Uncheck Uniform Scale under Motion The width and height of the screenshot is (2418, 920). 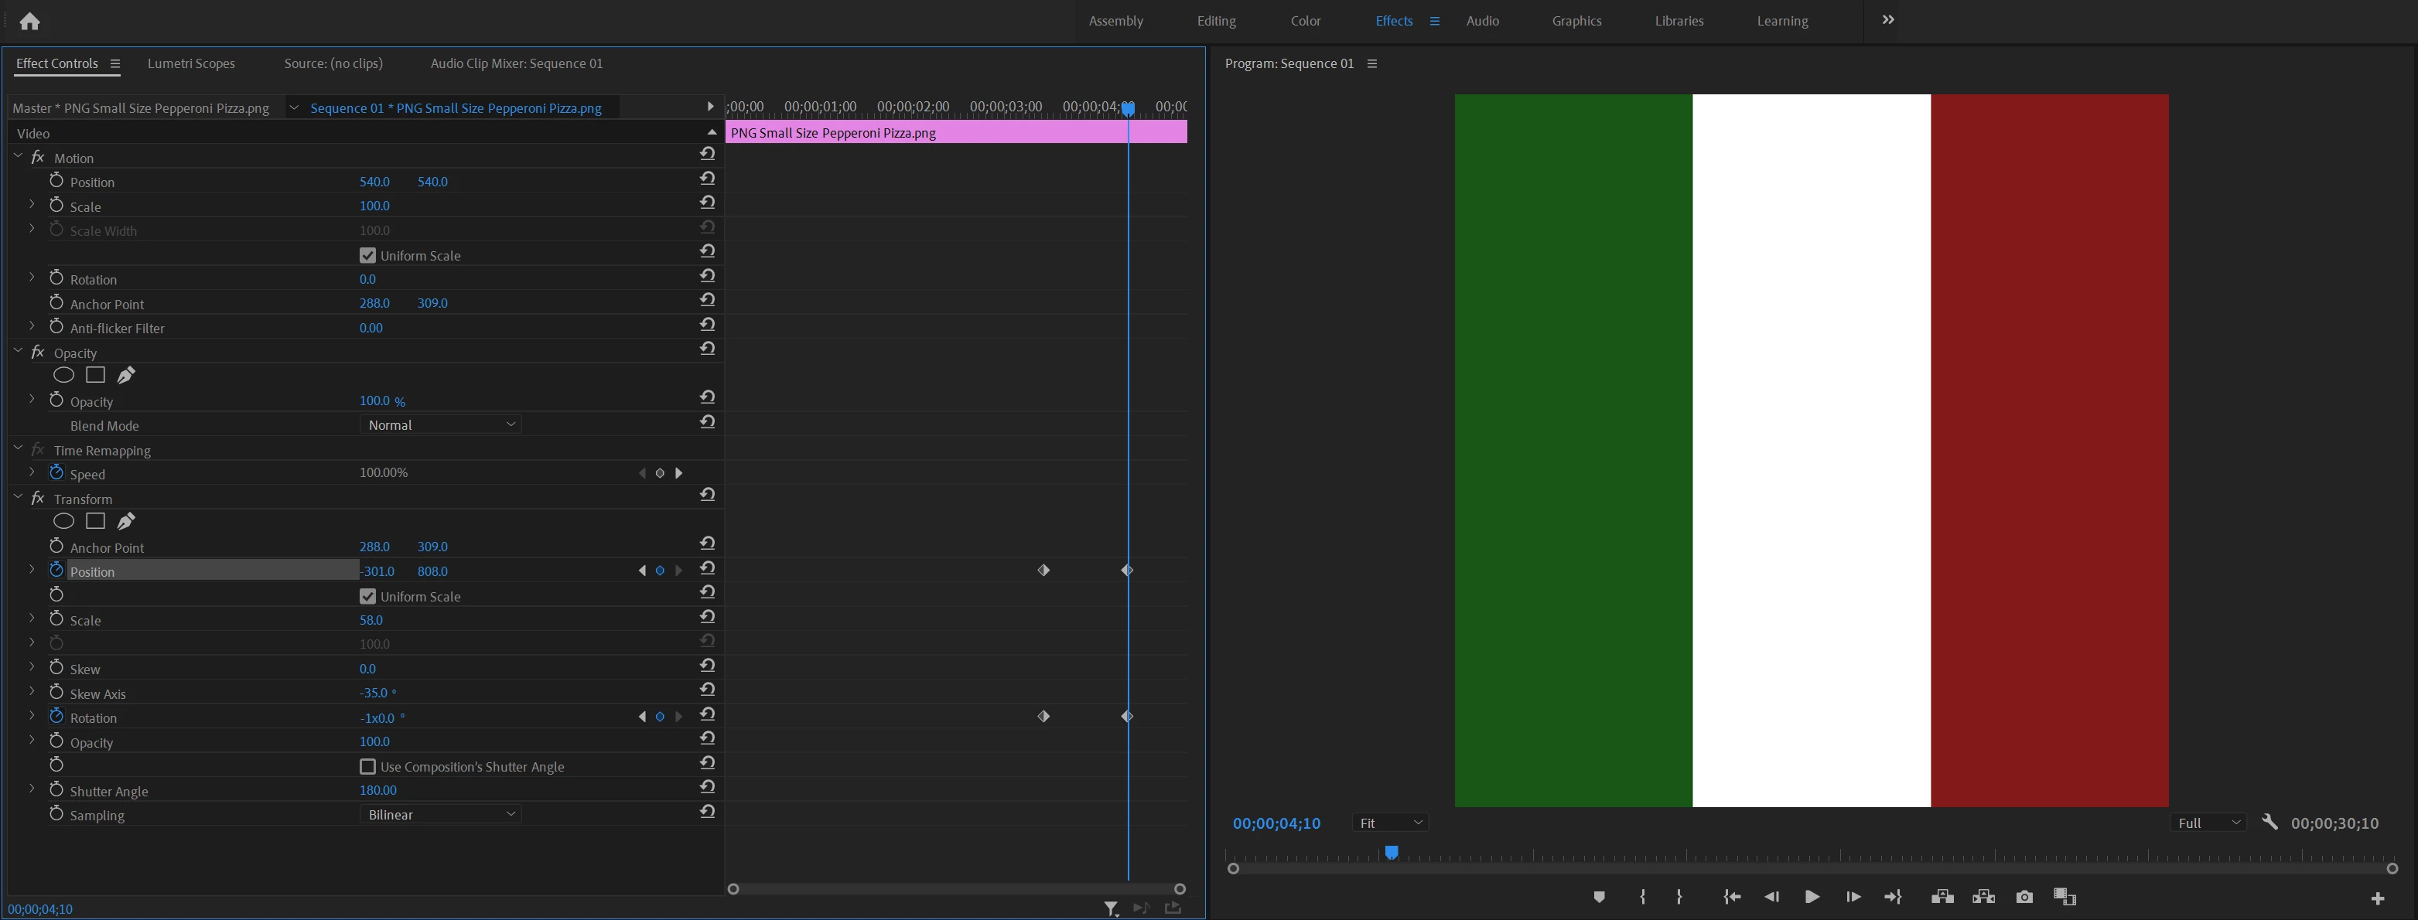368,255
